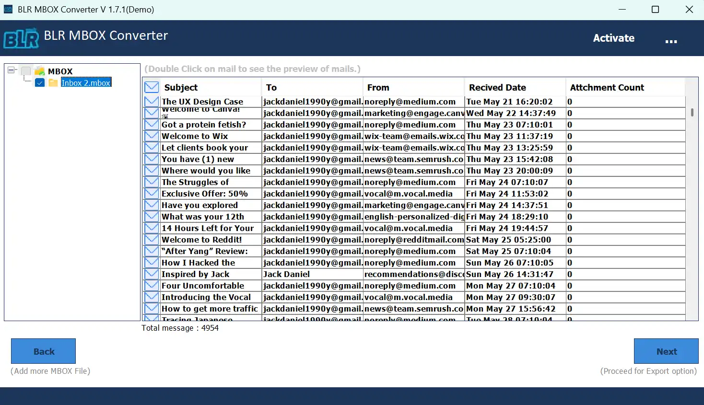The width and height of the screenshot is (704, 405).
Task: Check the MBOX root checkbox
Action: click(26, 70)
